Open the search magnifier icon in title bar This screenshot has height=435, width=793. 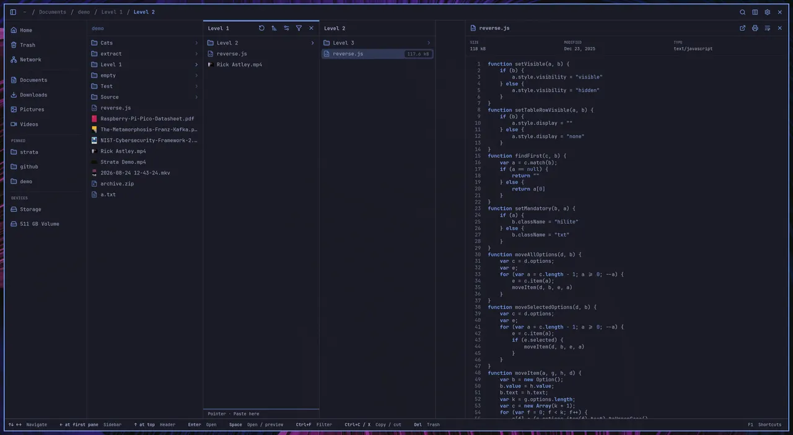coord(743,12)
